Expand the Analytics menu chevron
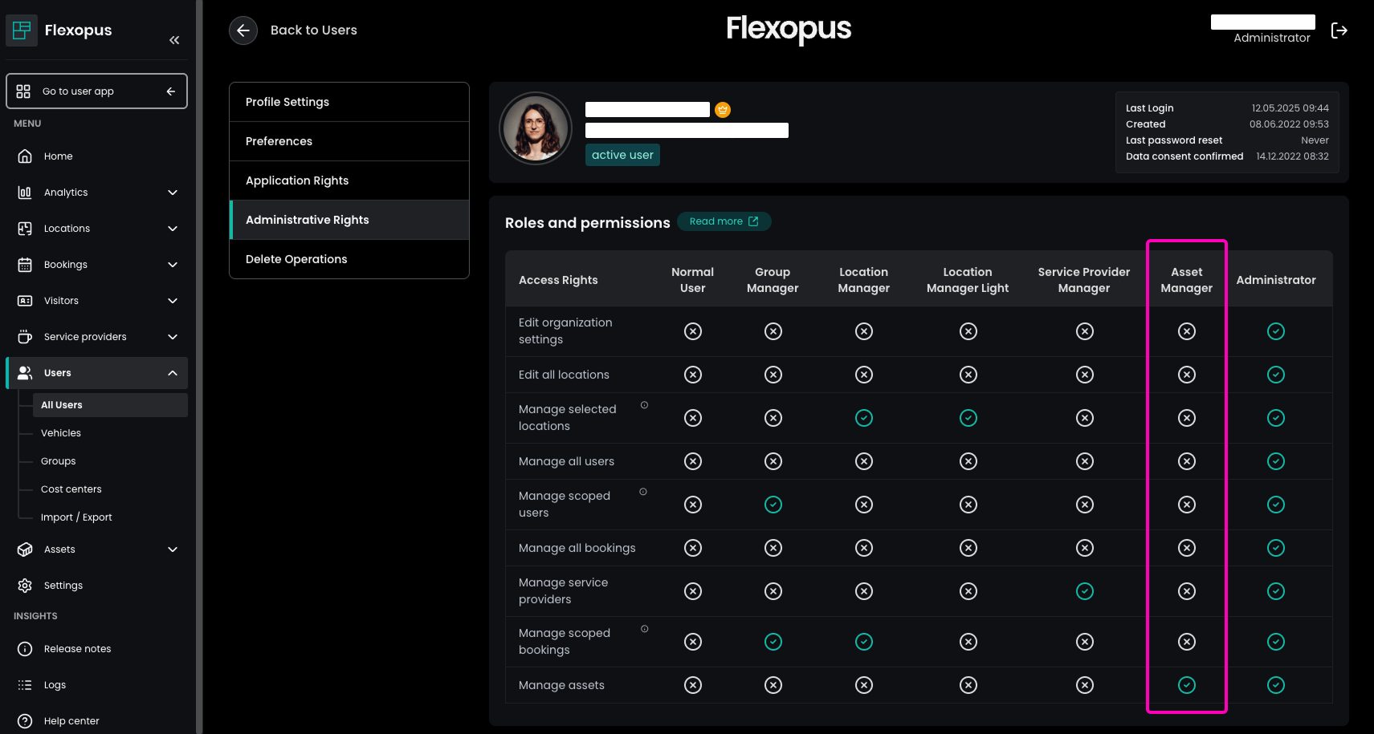Image resolution: width=1374 pixels, height=734 pixels. (x=173, y=193)
